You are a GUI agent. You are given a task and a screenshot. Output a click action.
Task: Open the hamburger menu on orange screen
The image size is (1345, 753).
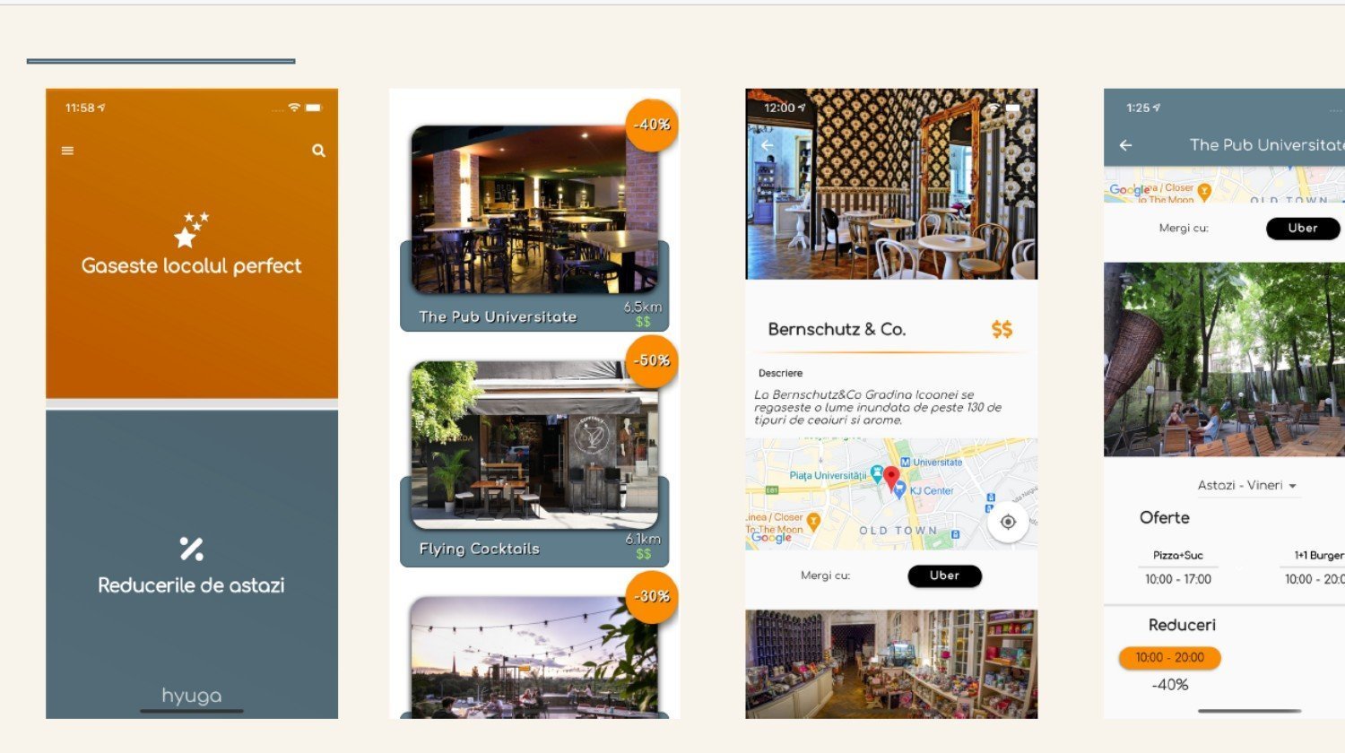pyautogui.click(x=67, y=151)
